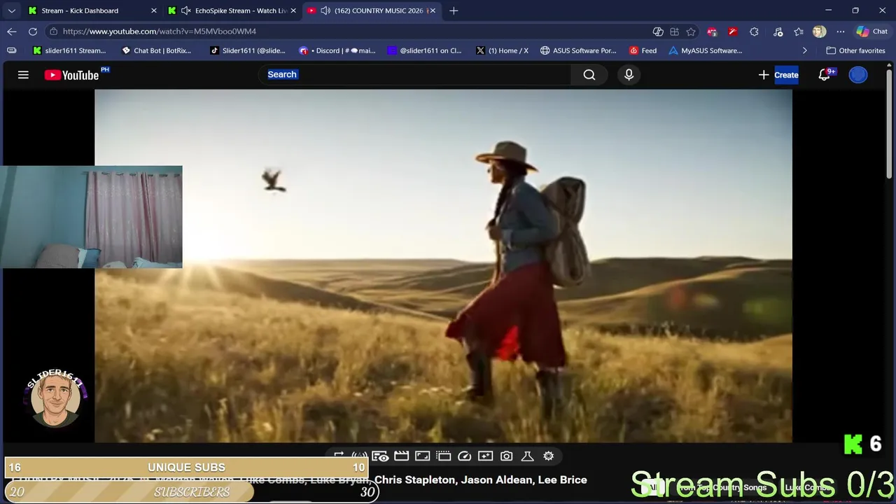The height and width of the screenshot is (504, 896).
Task: Click the split screen icon in address bar
Action: (x=674, y=31)
